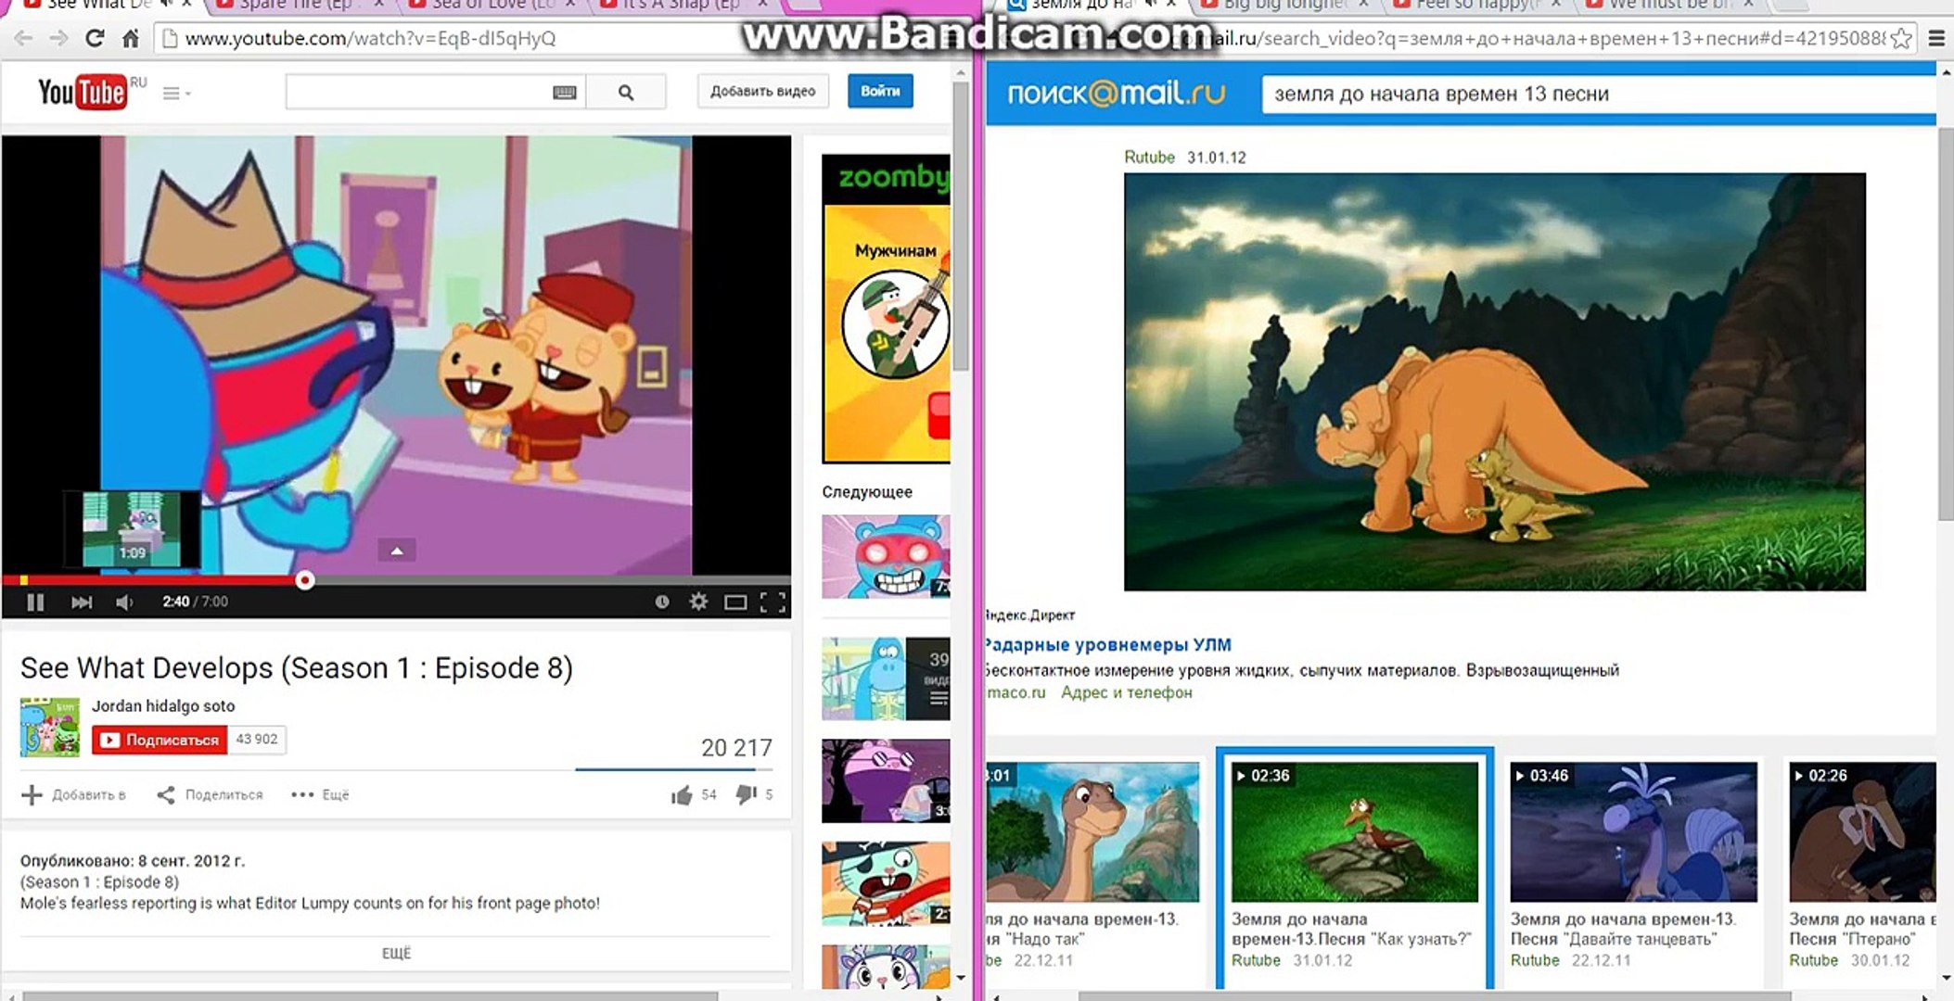Click the Адрес и телефон link

1126,692
